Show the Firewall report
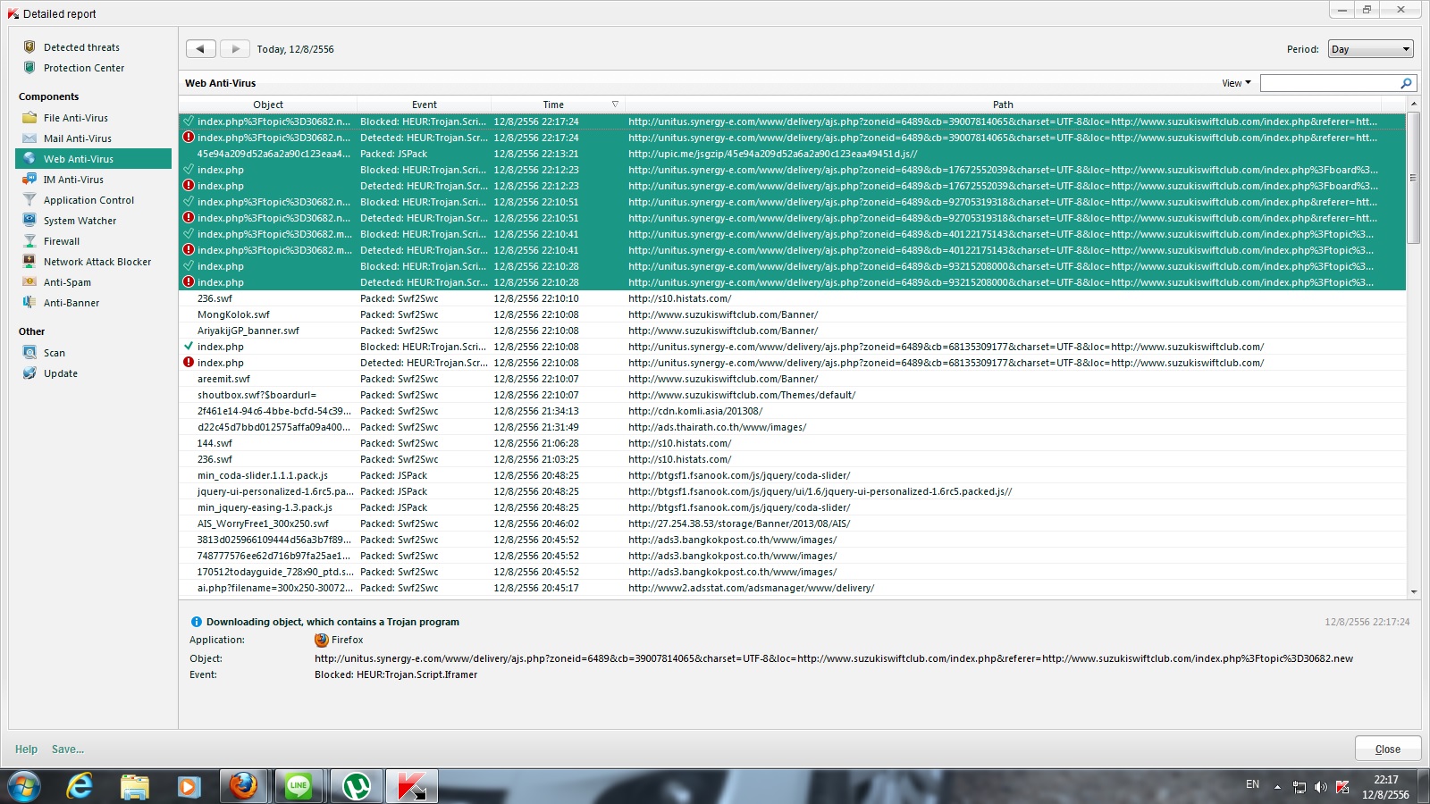 pyautogui.click(x=62, y=241)
